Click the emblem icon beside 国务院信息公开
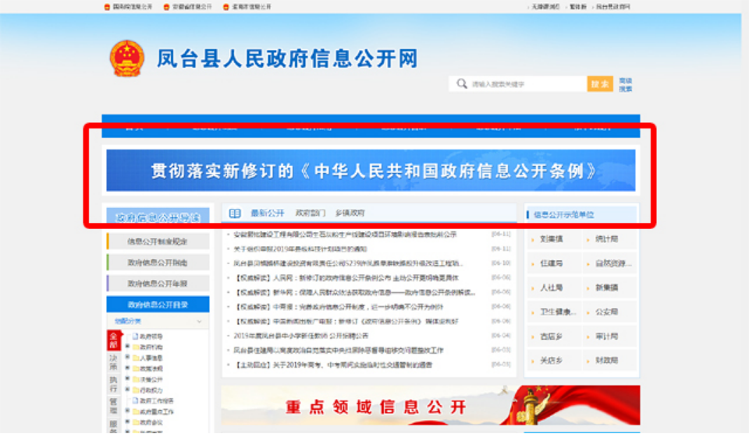 coord(108,6)
